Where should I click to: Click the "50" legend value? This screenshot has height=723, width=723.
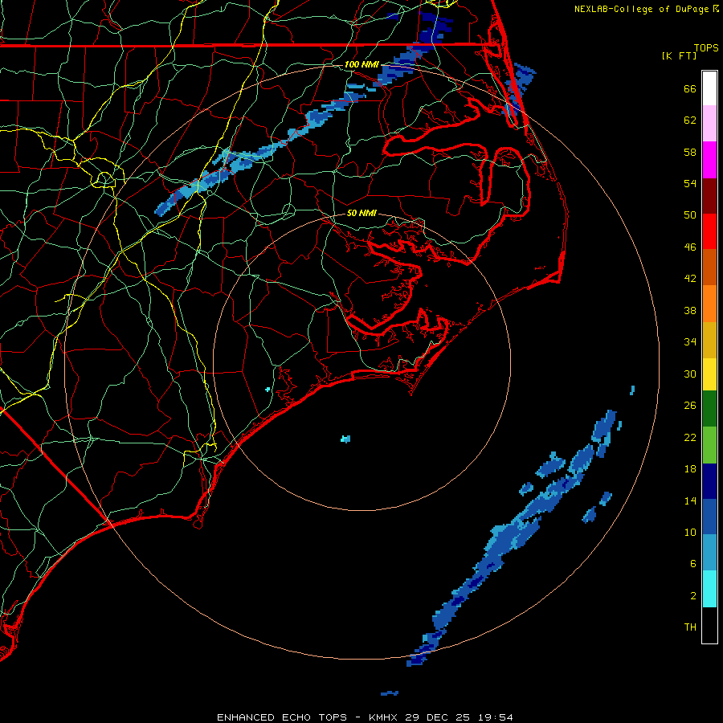tap(690, 215)
